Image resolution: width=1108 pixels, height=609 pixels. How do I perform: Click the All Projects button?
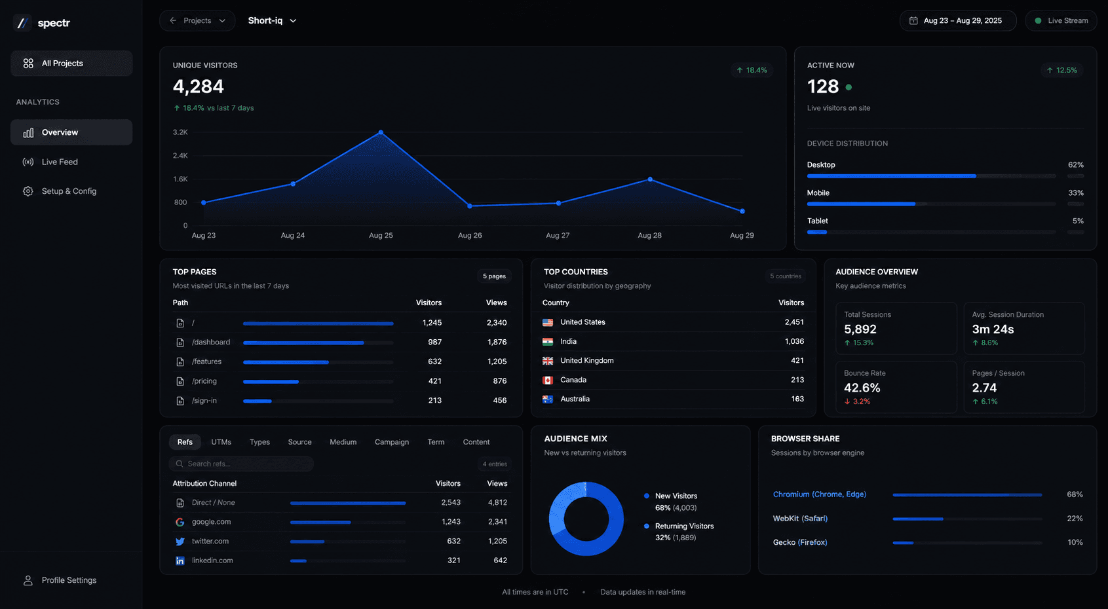tap(71, 64)
